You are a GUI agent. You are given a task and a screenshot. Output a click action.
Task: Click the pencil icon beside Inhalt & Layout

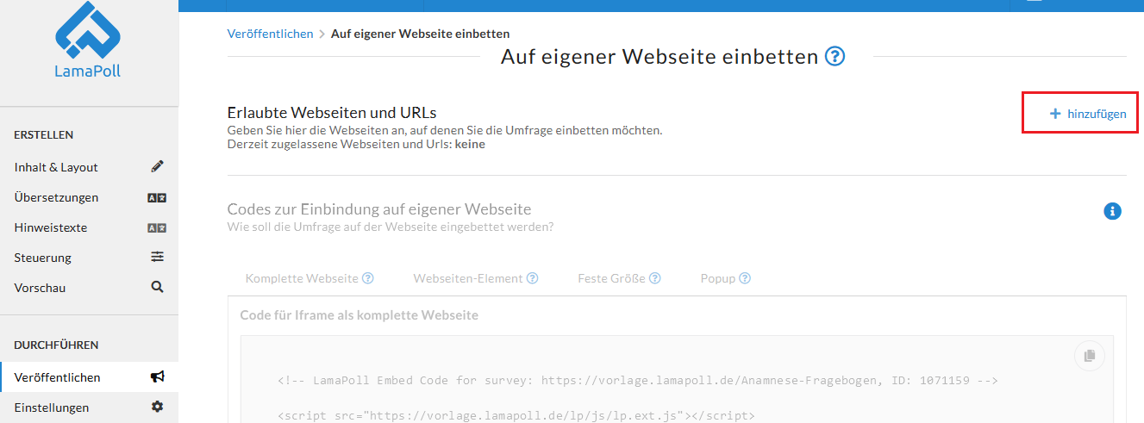coord(157,166)
